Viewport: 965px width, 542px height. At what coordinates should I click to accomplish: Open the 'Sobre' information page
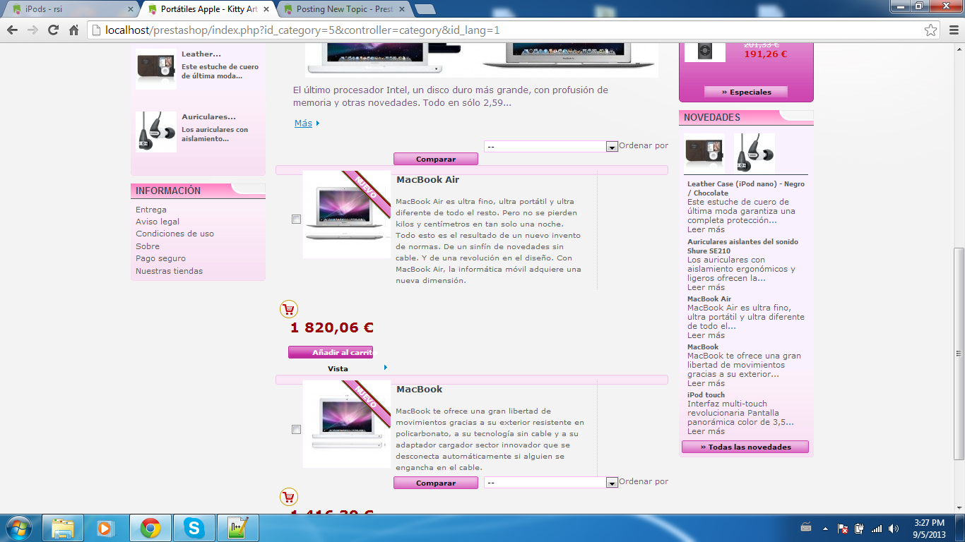148,246
